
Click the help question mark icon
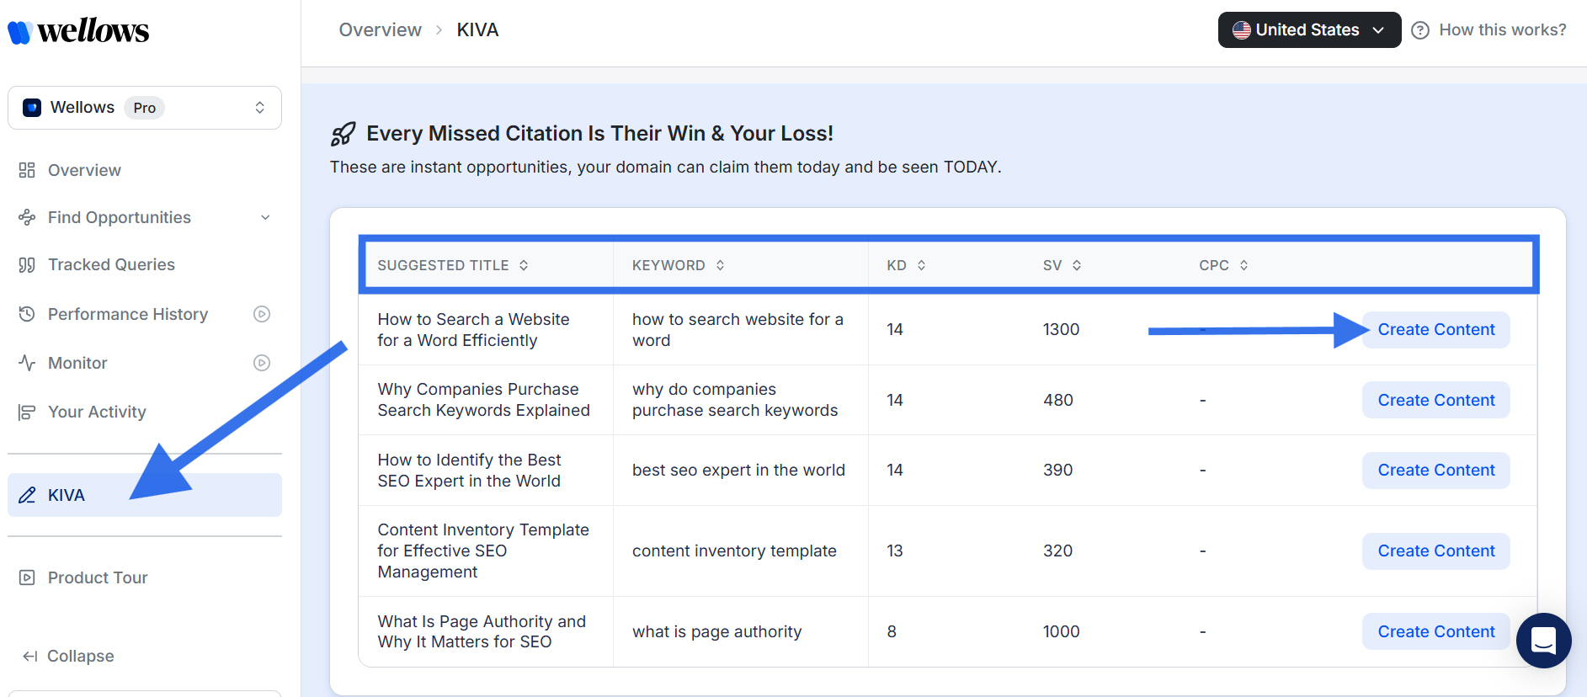1419,30
